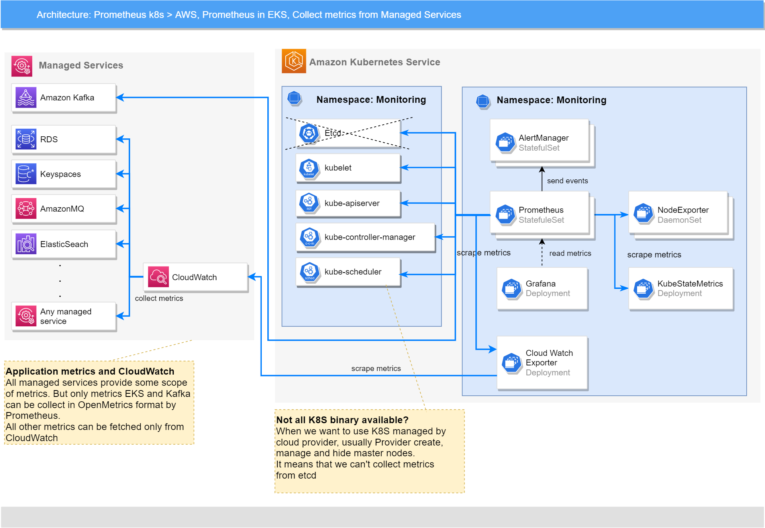
Task: Click the right Namespace Monitoring icon
Action: 483,101
